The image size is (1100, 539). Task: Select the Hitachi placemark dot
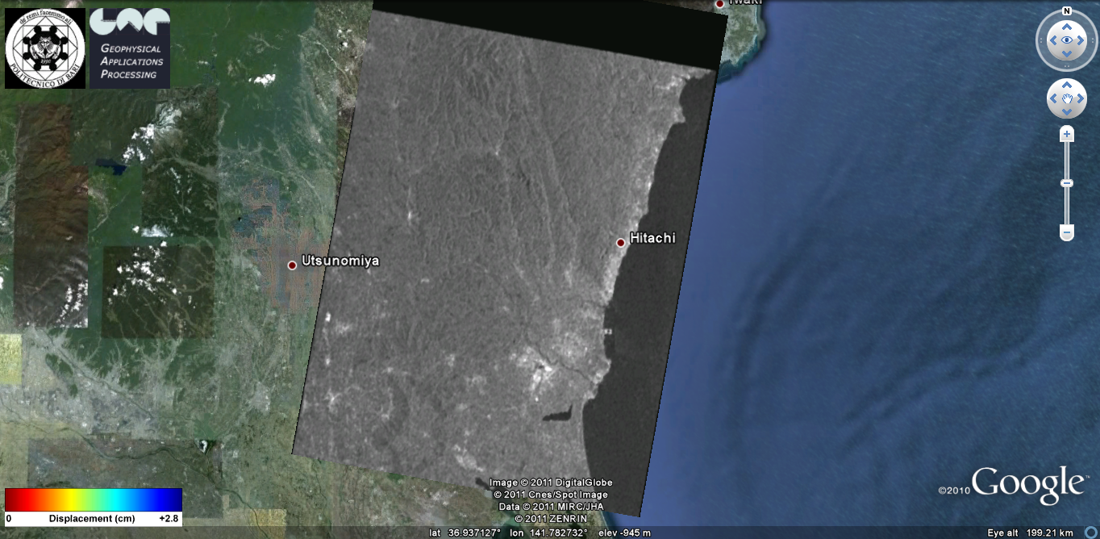coord(621,242)
